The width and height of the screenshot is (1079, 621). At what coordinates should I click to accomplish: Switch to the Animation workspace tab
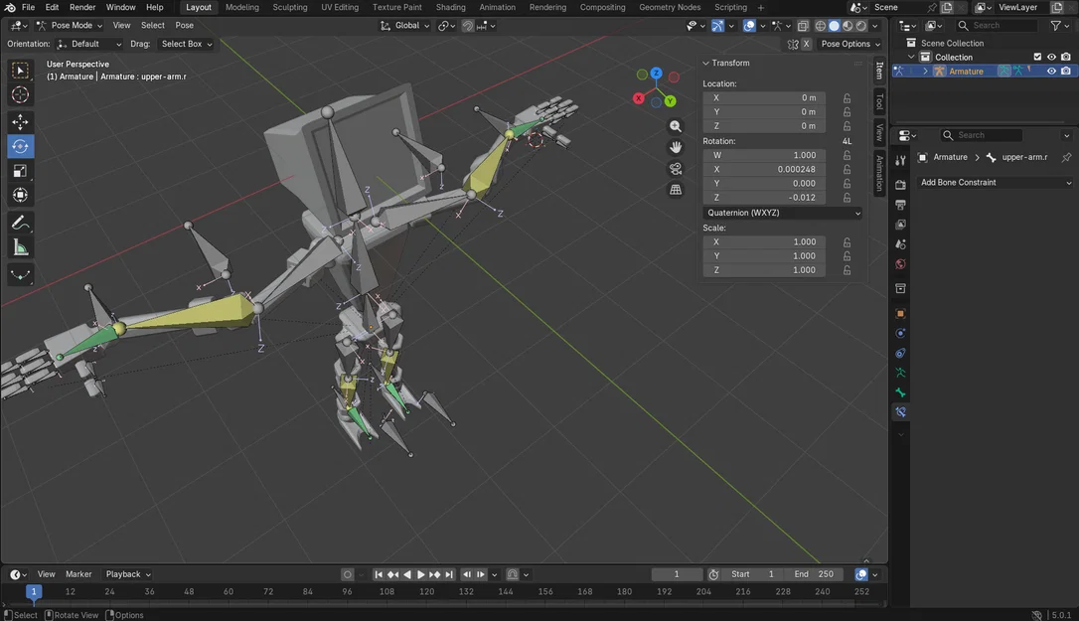(497, 7)
